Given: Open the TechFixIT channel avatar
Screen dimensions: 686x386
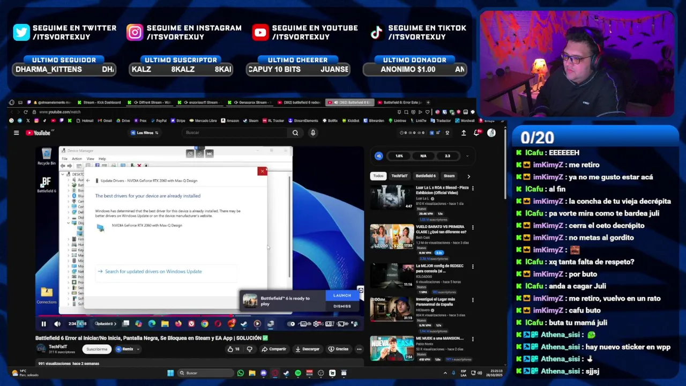Looking at the screenshot, I should pyautogui.click(x=41, y=349).
